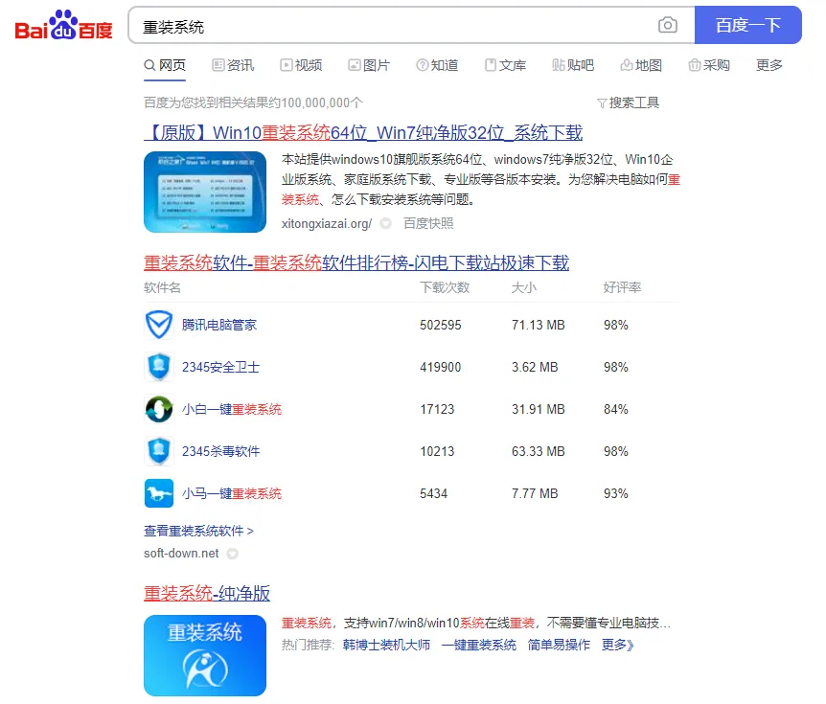Click the 2345杀毒软件 shield icon
This screenshot has height=704, width=826.
(158, 451)
